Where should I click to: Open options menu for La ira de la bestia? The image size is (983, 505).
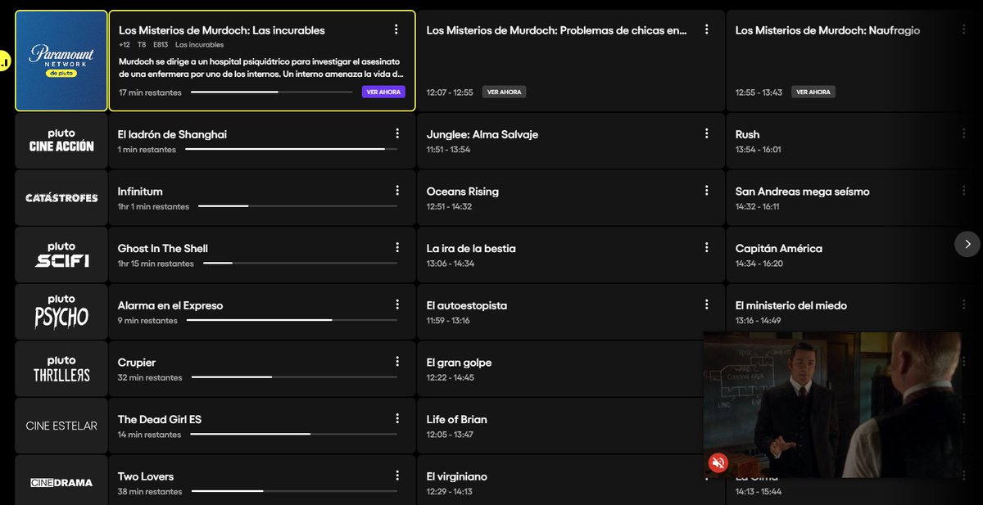pyautogui.click(x=706, y=248)
